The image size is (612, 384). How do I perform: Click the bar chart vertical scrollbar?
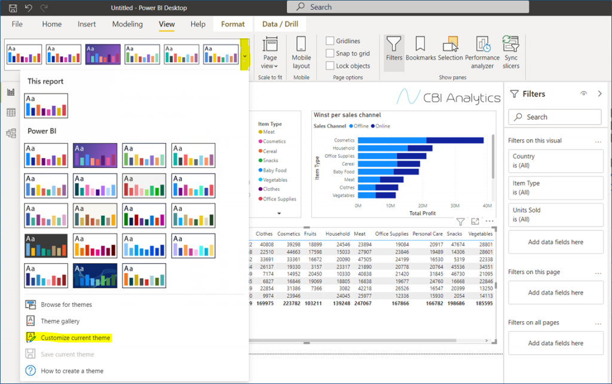coord(493,157)
